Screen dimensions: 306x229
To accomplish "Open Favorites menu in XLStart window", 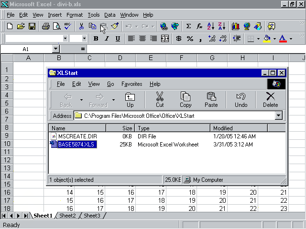I will click(132, 84).
